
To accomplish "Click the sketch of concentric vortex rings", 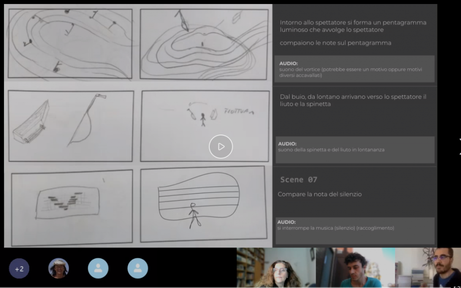I will tap(204, 43).
